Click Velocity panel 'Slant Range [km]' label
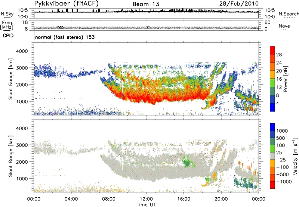Viewport: 299px width, 207px height. pos(10,156)
